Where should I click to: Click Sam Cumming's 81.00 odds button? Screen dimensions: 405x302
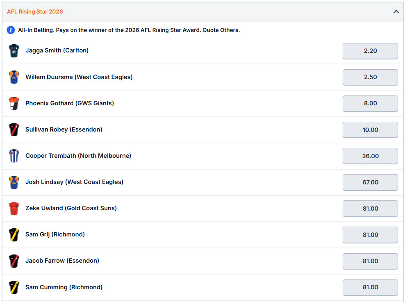tap(370, 287)
